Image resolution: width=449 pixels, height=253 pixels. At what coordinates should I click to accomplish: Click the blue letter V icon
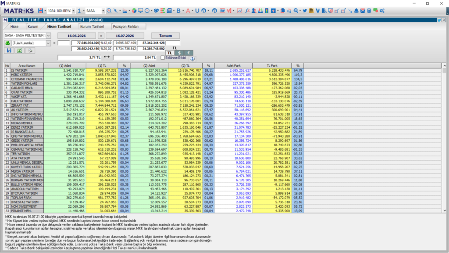317,11
